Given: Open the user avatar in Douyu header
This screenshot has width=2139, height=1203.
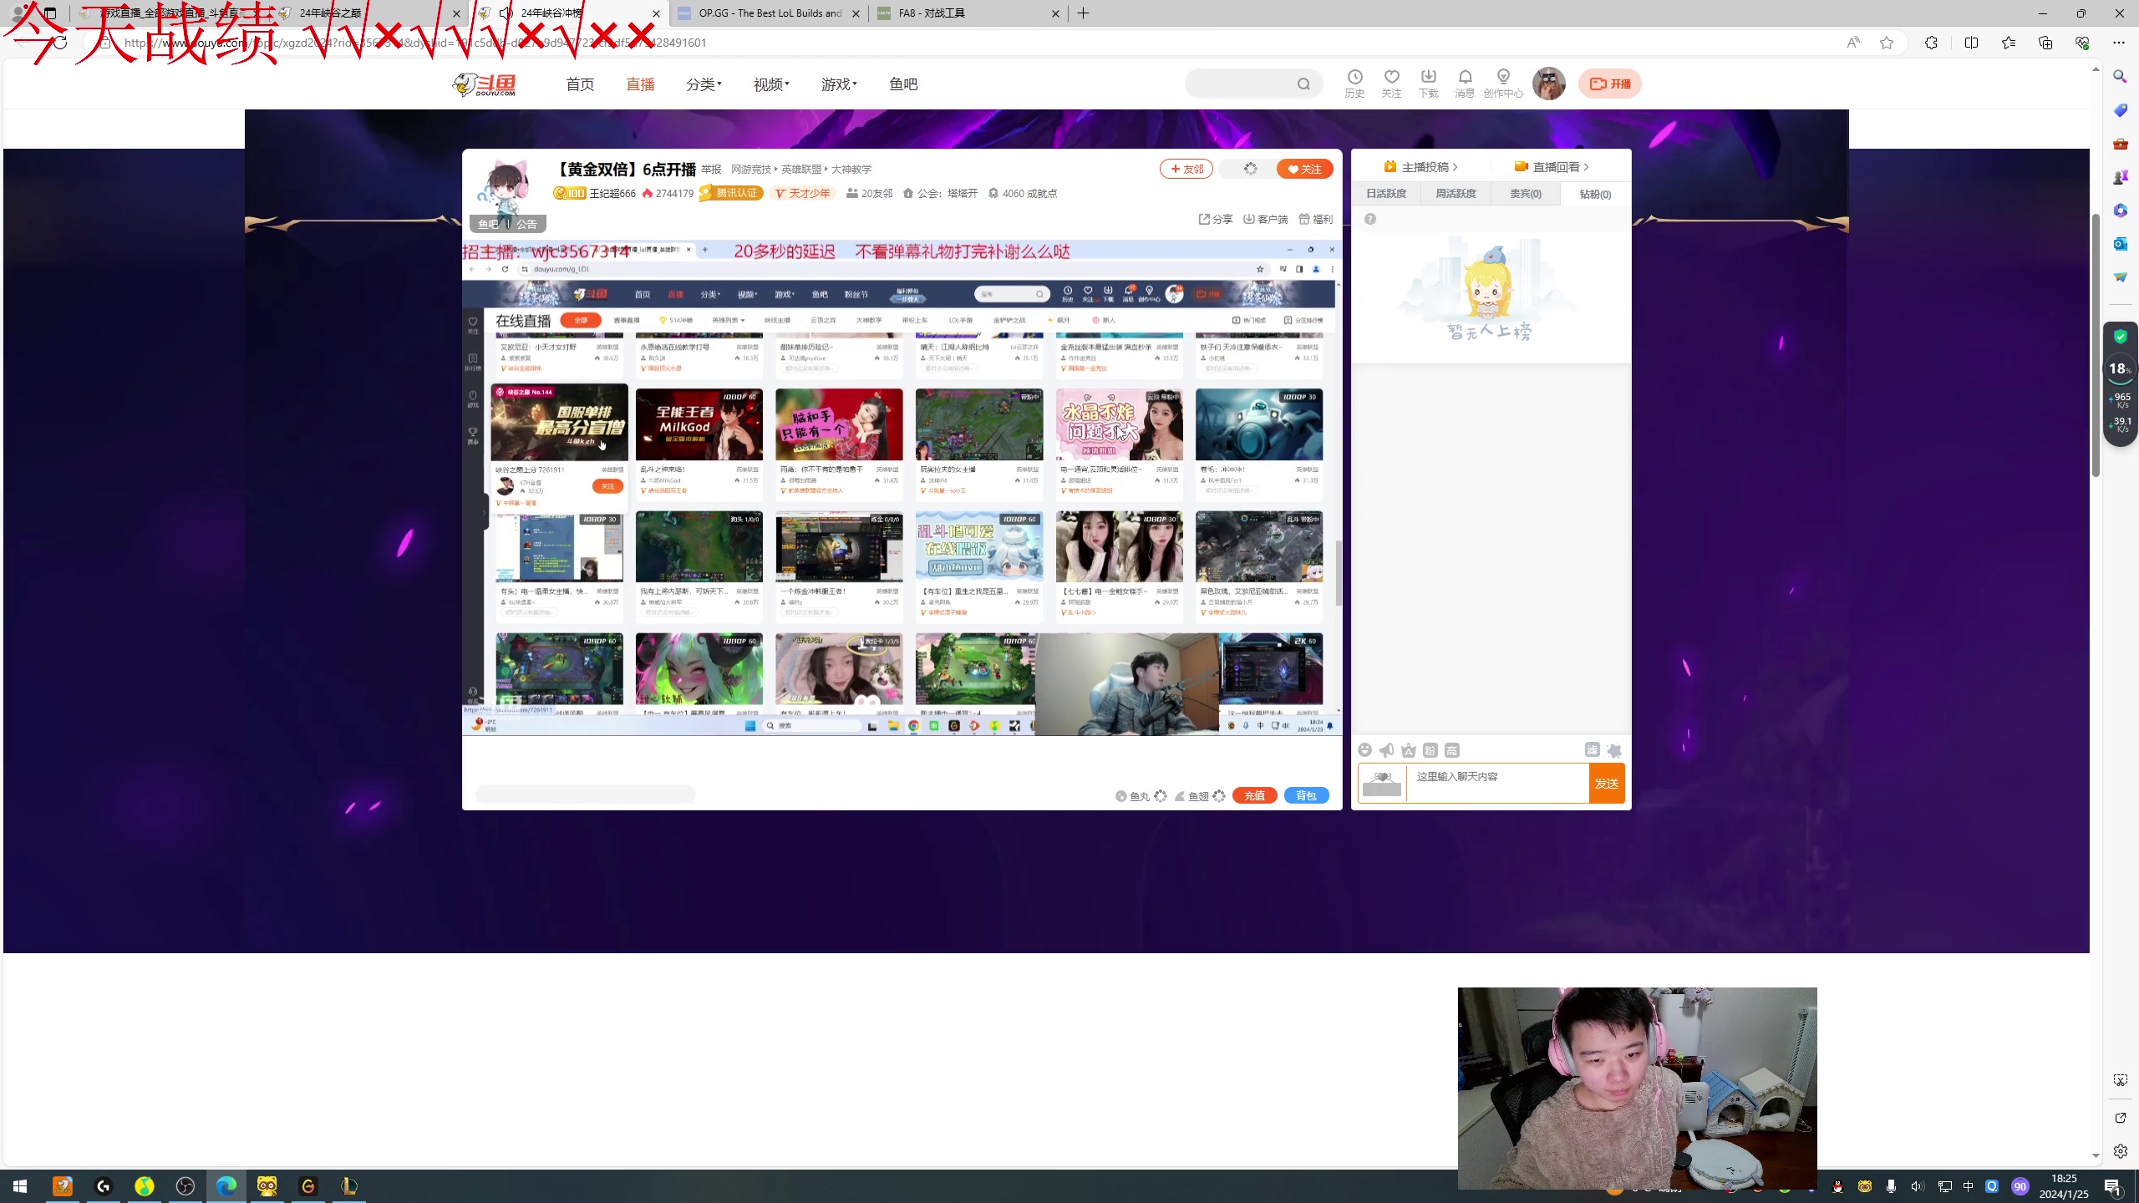Looking at the screenshot, I should click(x=1548, y=84).
